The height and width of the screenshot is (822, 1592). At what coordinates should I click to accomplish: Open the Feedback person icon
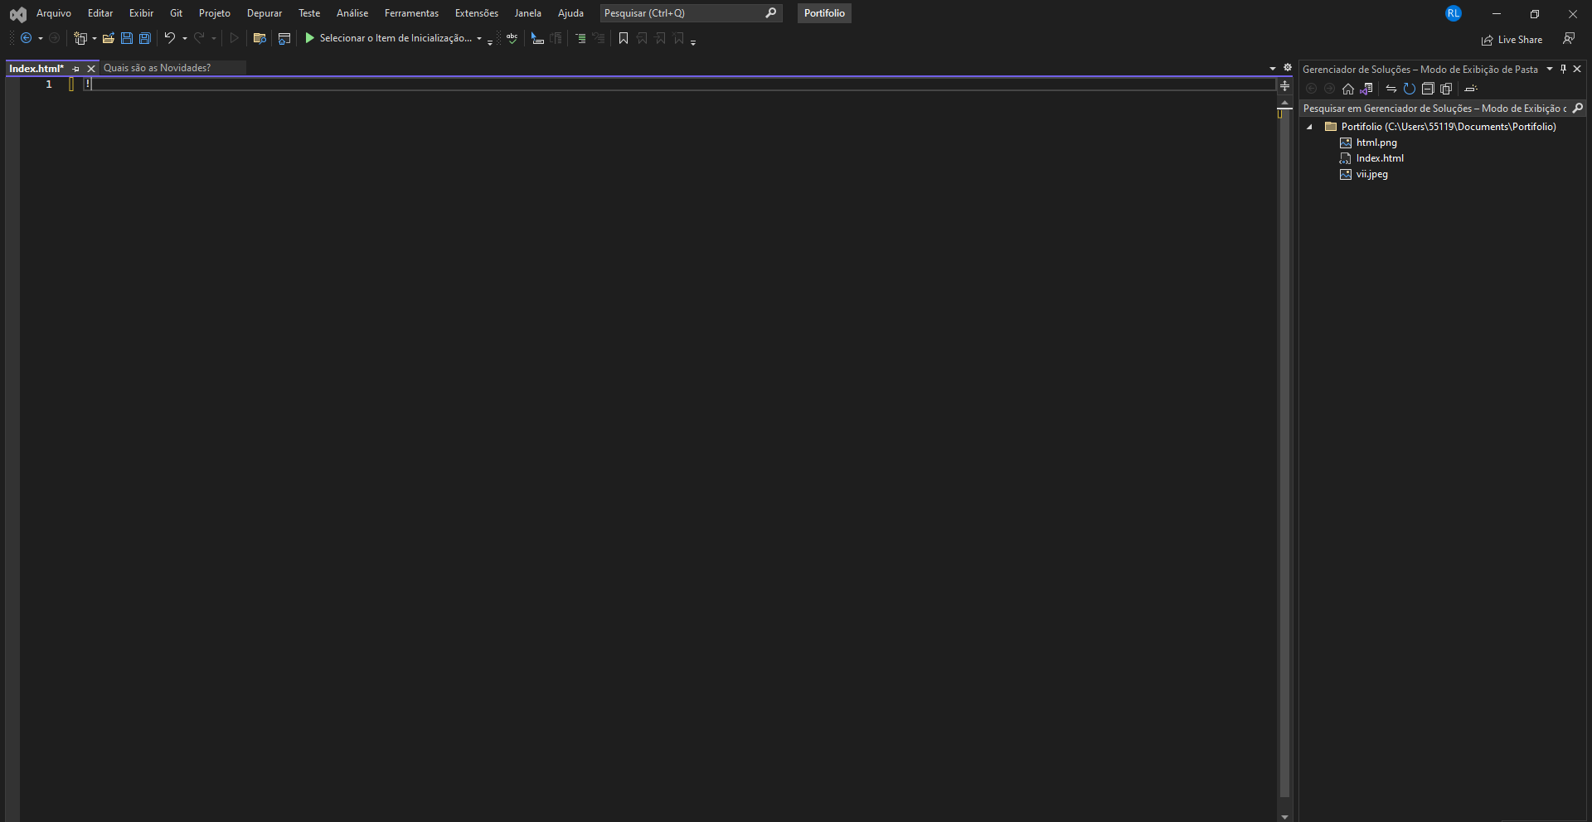[x=1569, y=38]
